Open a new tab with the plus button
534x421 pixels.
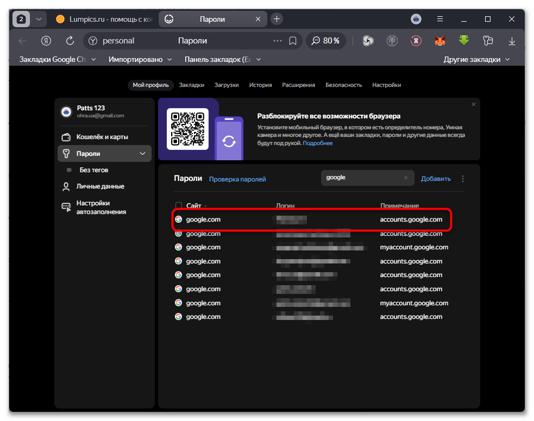pos(277,18)
